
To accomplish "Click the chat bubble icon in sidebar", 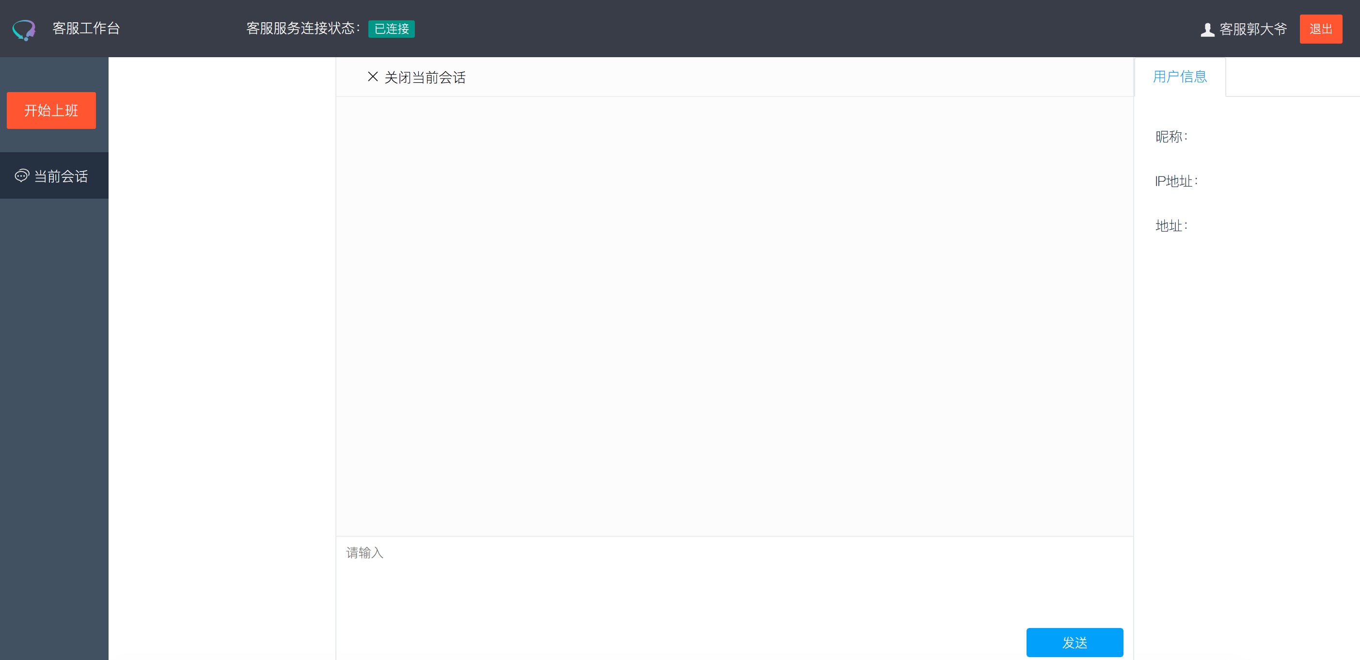I will (x=22, y=176).
